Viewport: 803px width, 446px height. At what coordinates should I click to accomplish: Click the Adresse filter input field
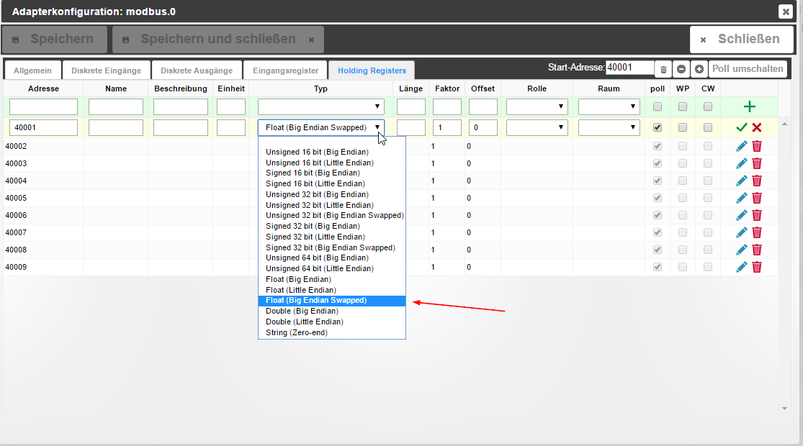point(43,106)
